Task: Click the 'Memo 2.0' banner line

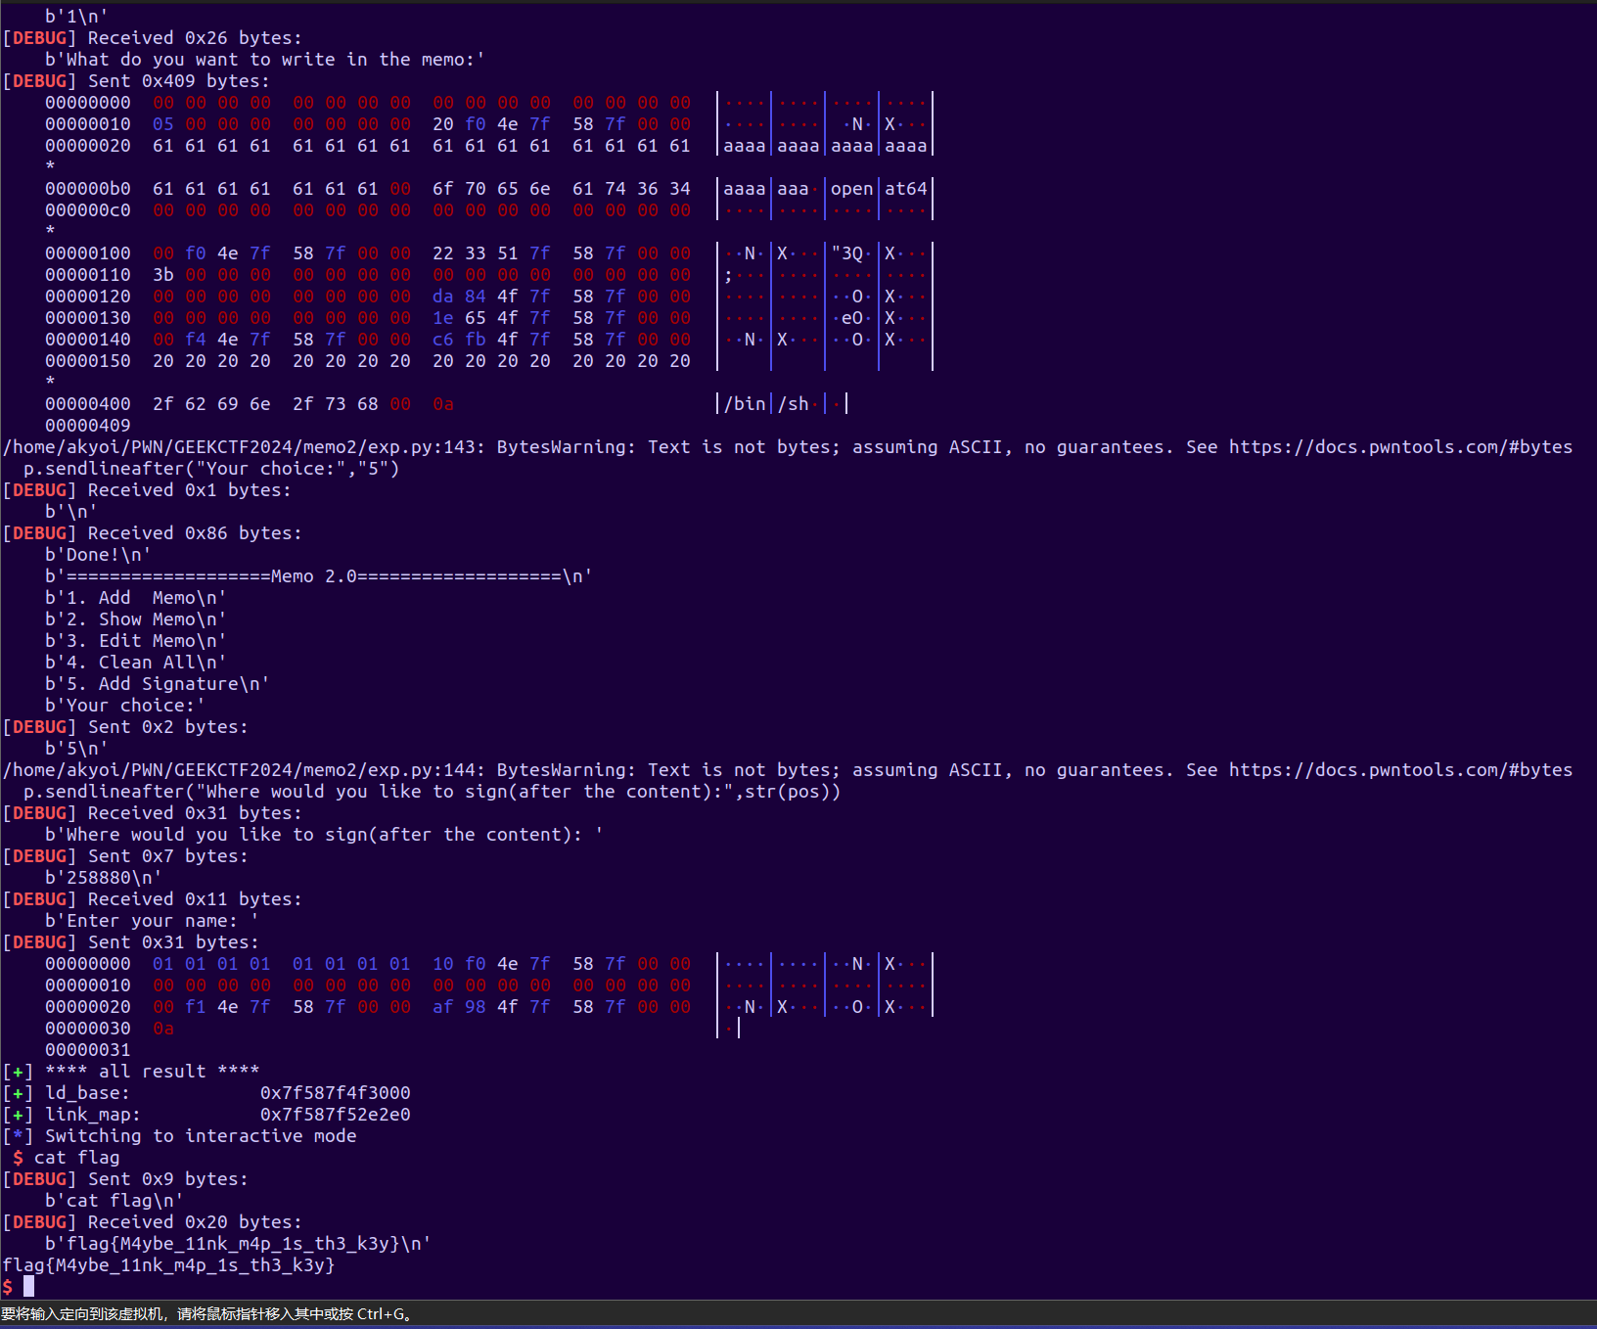Action: click(x=318, y=575)
